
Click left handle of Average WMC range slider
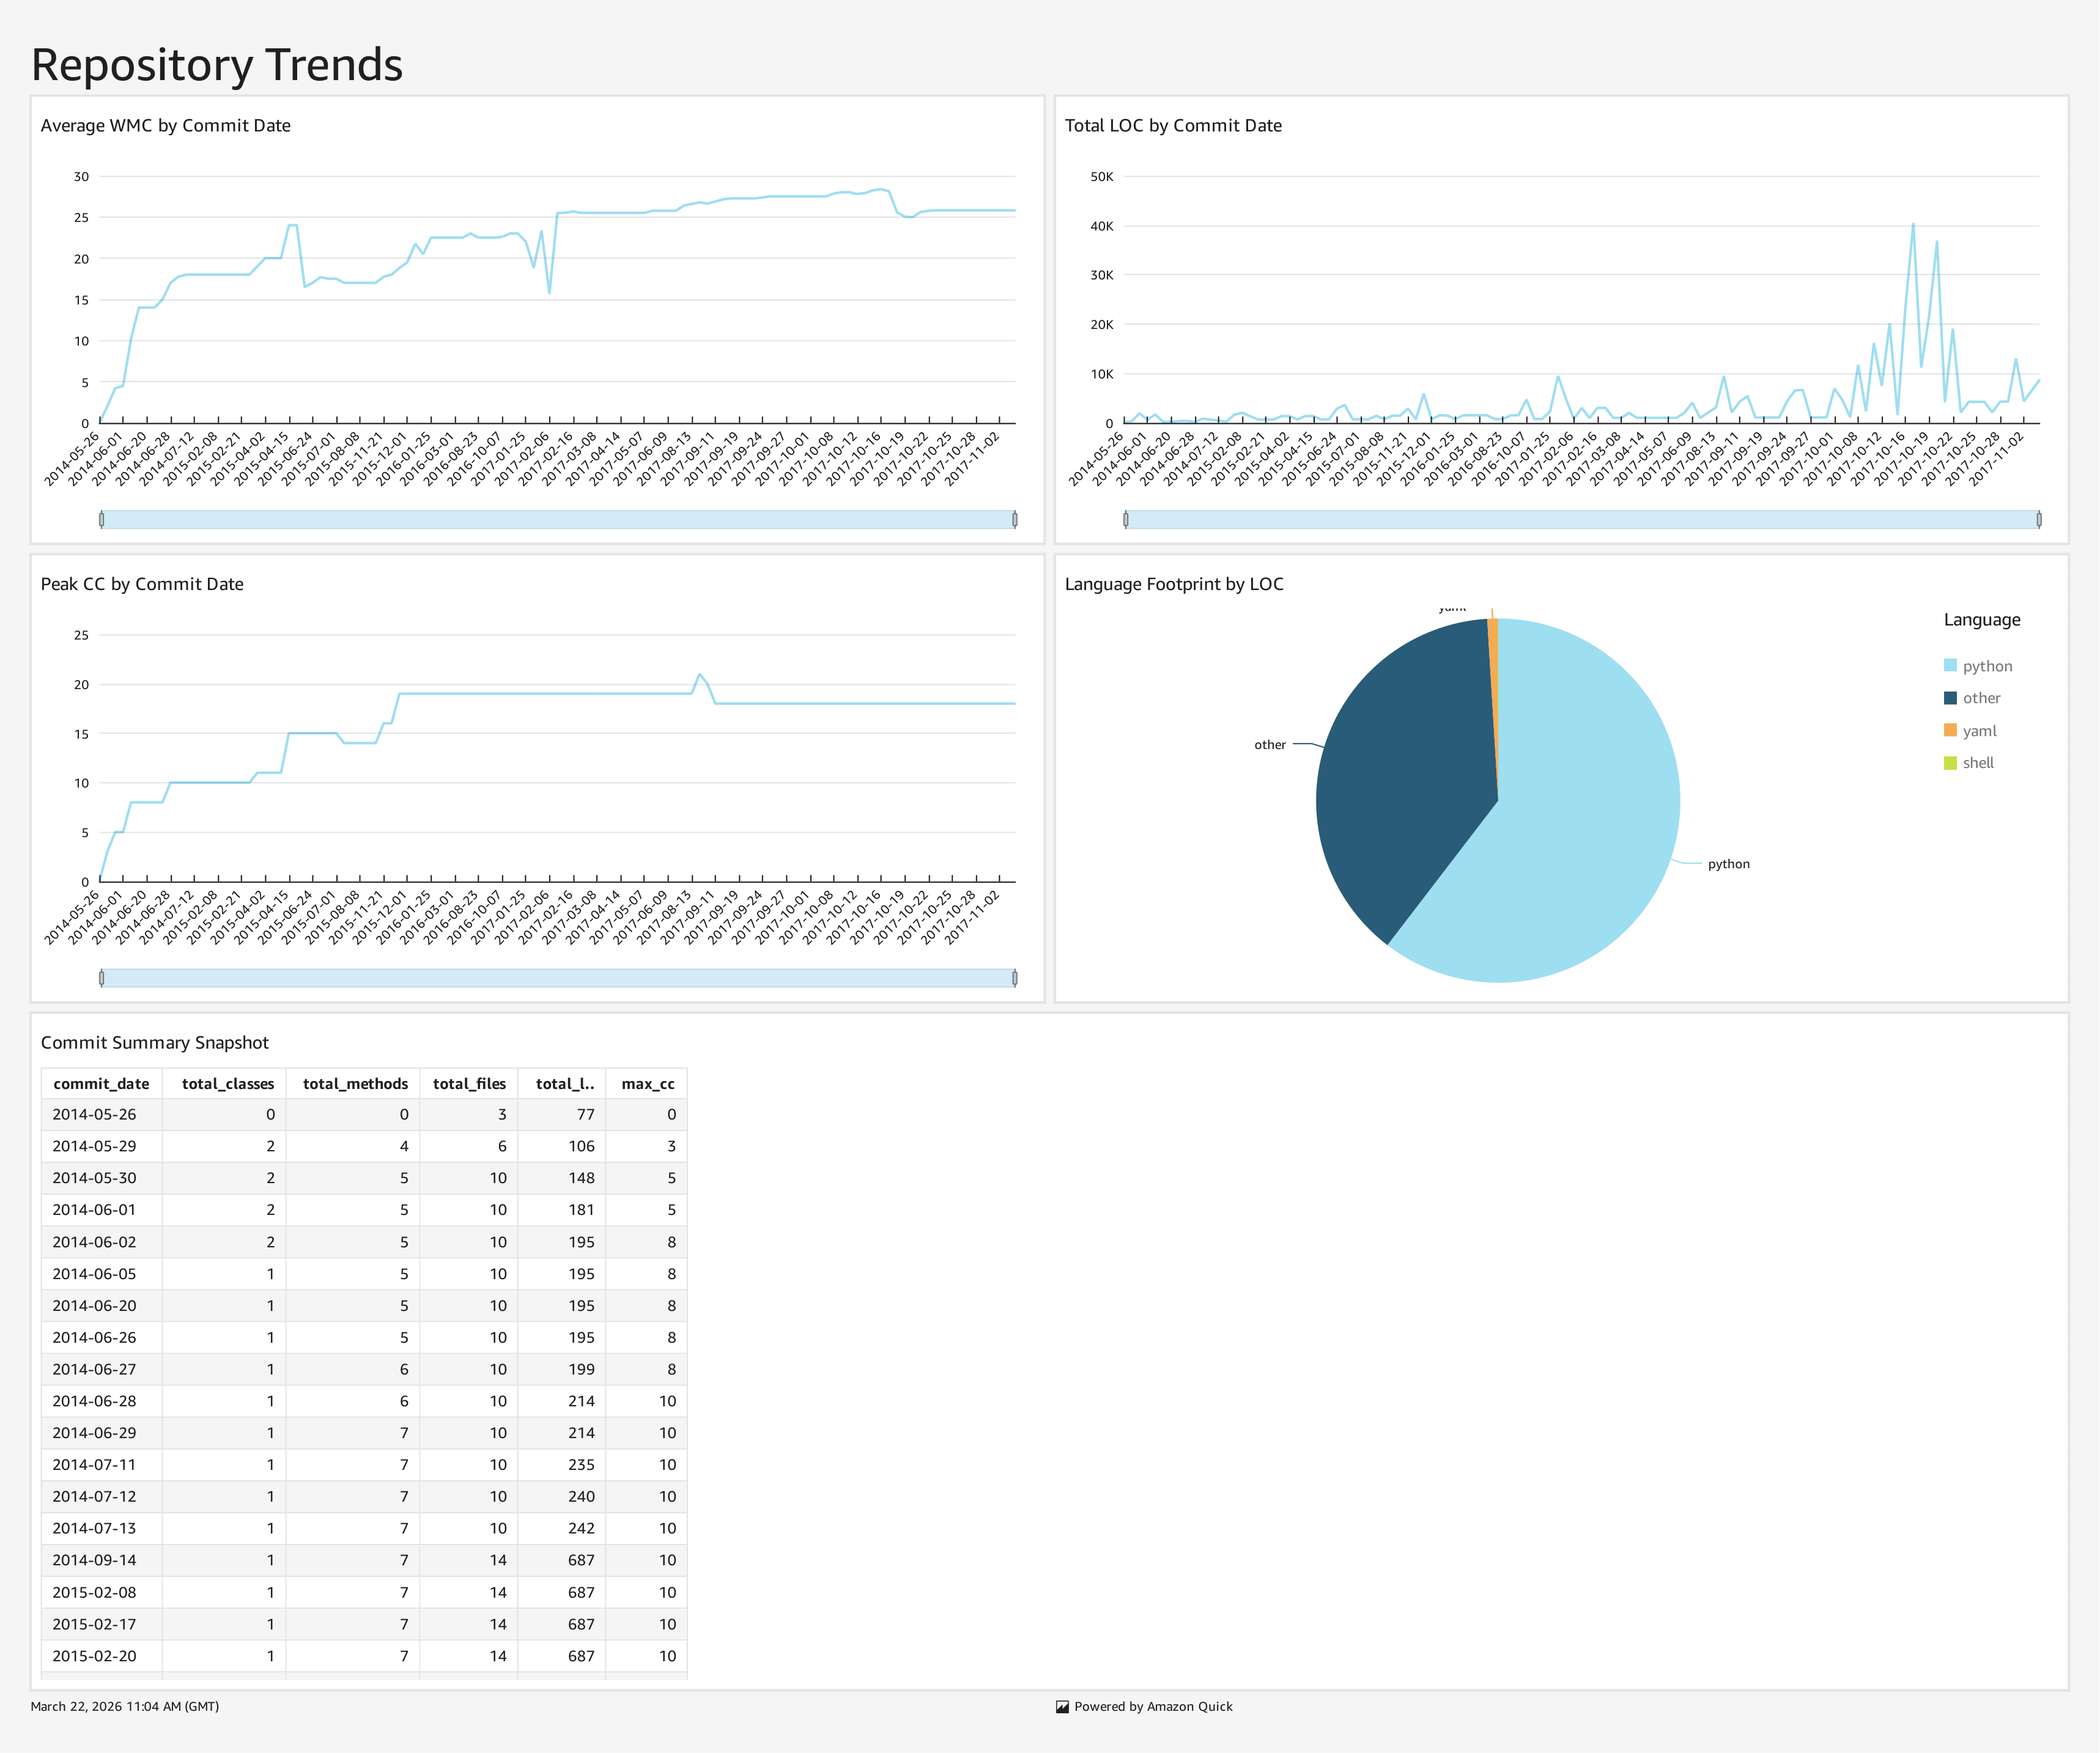101,520
